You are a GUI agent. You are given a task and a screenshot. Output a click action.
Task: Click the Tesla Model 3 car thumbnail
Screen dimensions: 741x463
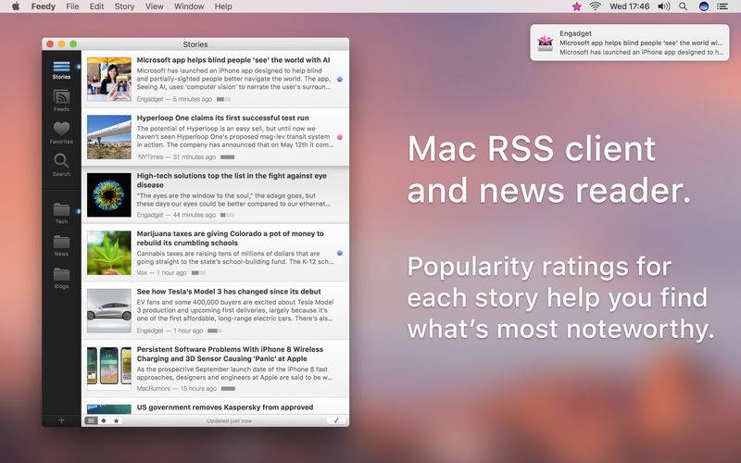click(109, 311)
